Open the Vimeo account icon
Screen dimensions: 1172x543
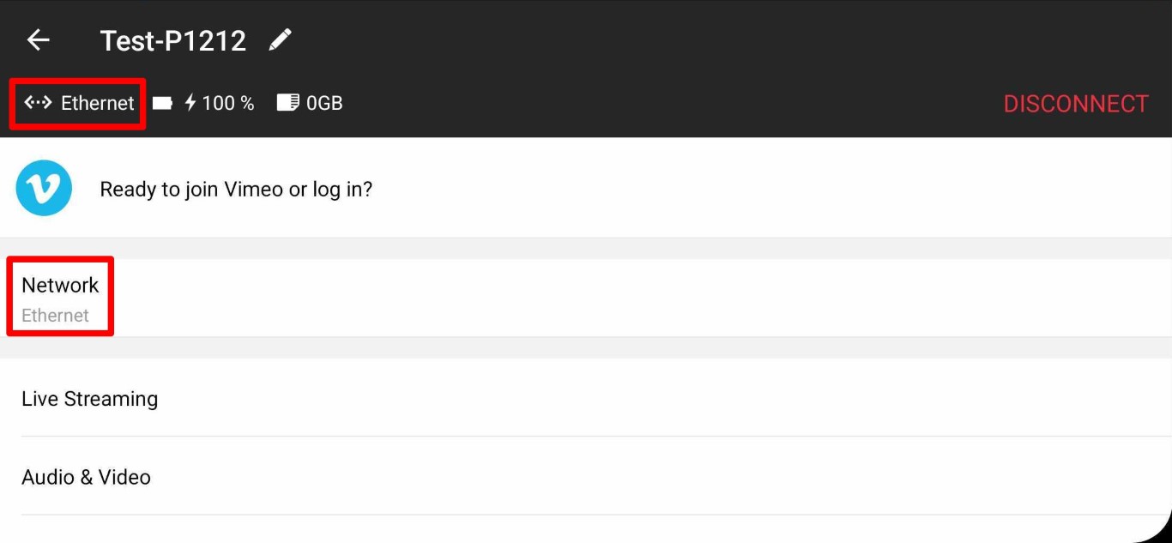pyautogui.click(x=44, y=188)
